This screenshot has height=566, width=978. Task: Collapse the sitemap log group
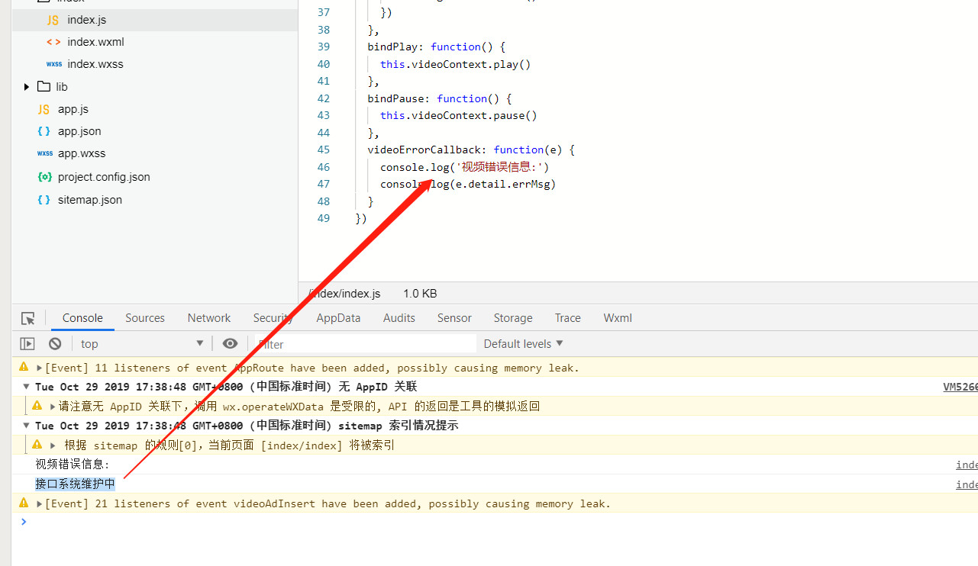click(x=27, y=426)
